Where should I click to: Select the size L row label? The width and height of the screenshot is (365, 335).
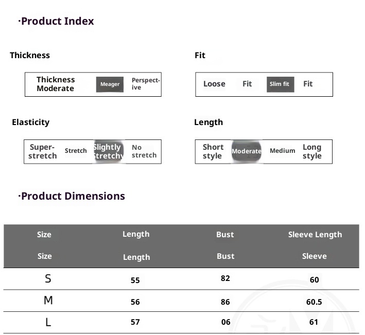[x=48, y=323]
